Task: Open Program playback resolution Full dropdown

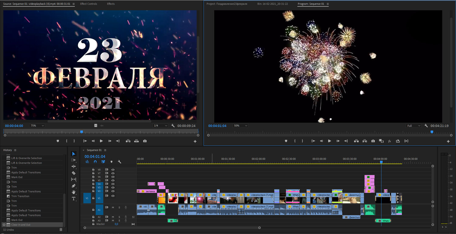Action: (x=413, y=126)
